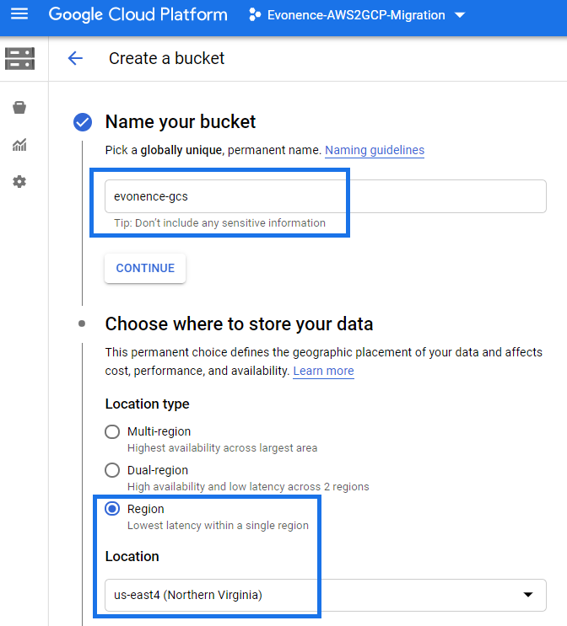Screen dimensions: 567x626
Task: Expand the Choose where to store your data step
Action: point(239,324)
